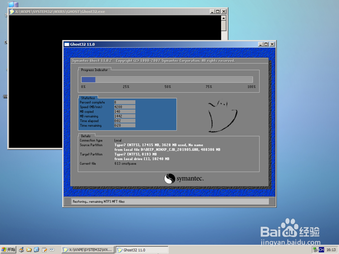
Task: Click the Ghost32 11.0 window title icon
Action: tap(67, 44)
